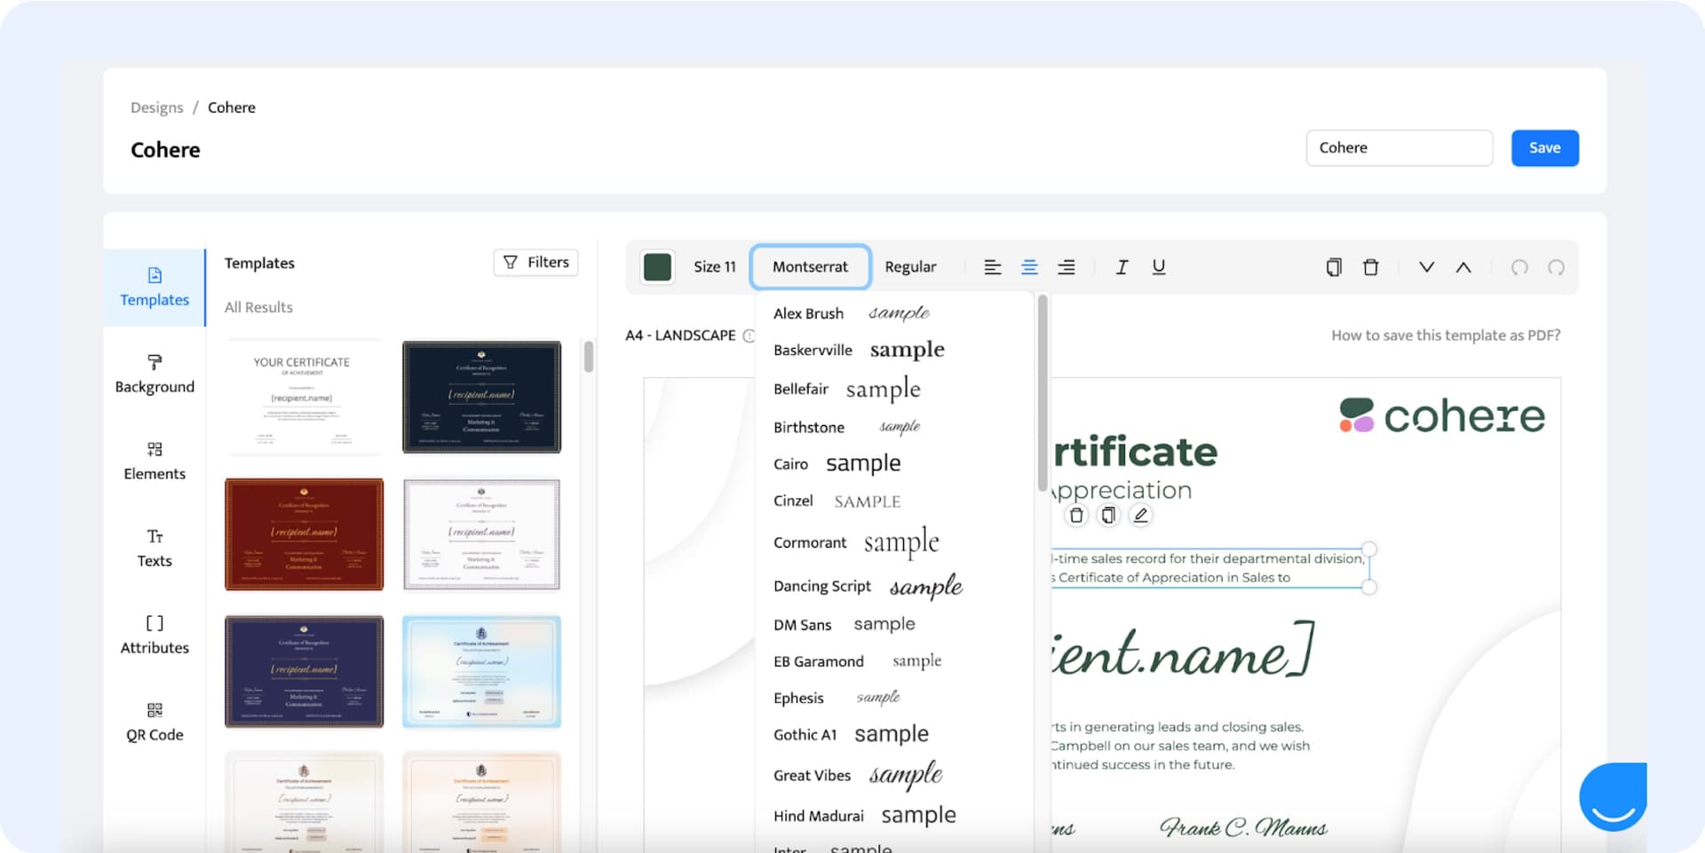Click the undo arrow icon
This screenshot has width=1705, height=853.
[1519, 267]
